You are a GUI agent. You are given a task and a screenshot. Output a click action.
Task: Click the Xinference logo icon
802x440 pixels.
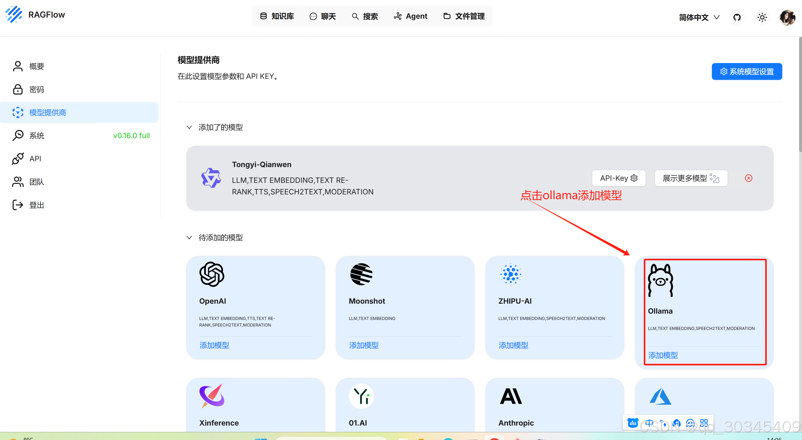[x=212, y=396]
